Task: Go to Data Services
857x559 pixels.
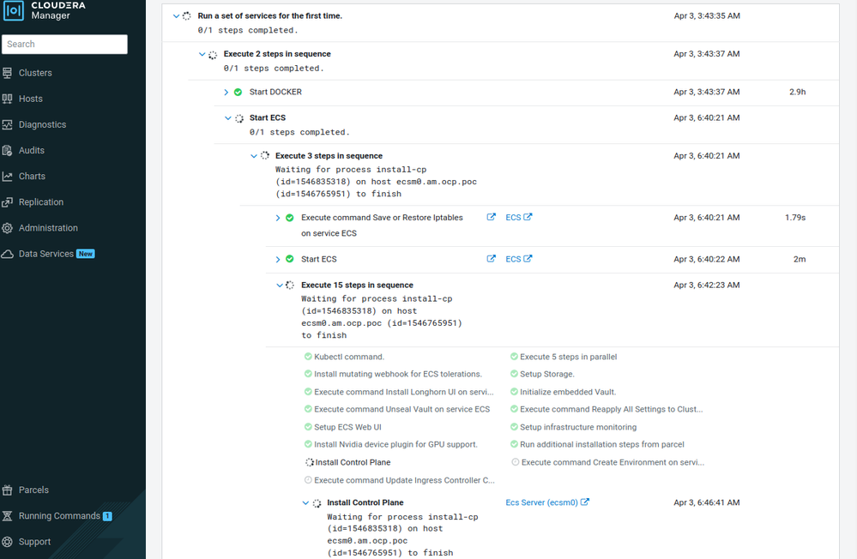Action: 46,254
